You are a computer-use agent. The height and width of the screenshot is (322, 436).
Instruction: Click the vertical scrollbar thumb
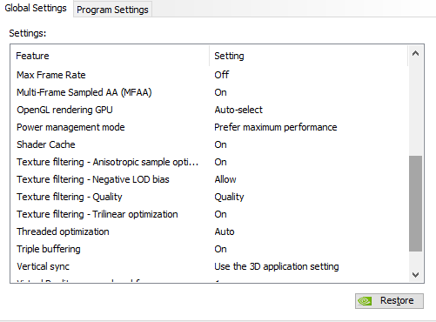coord(415,204)
